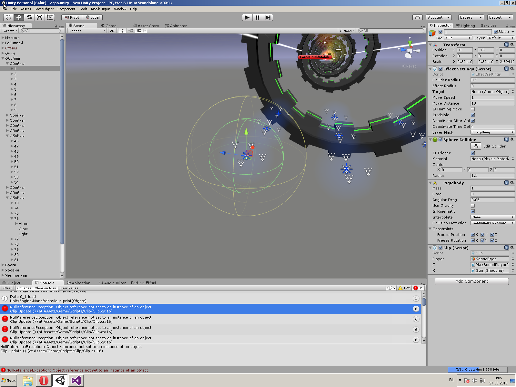This screenshot has width=516, height=387.
Task: Toggle error messages count 81
Action: (419, 288)
